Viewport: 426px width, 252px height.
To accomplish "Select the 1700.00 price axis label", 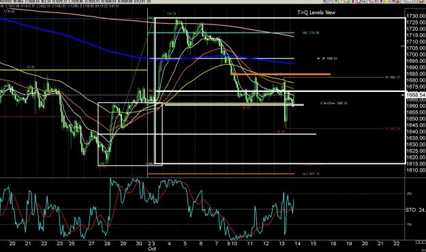I will [x=416, y=54].
